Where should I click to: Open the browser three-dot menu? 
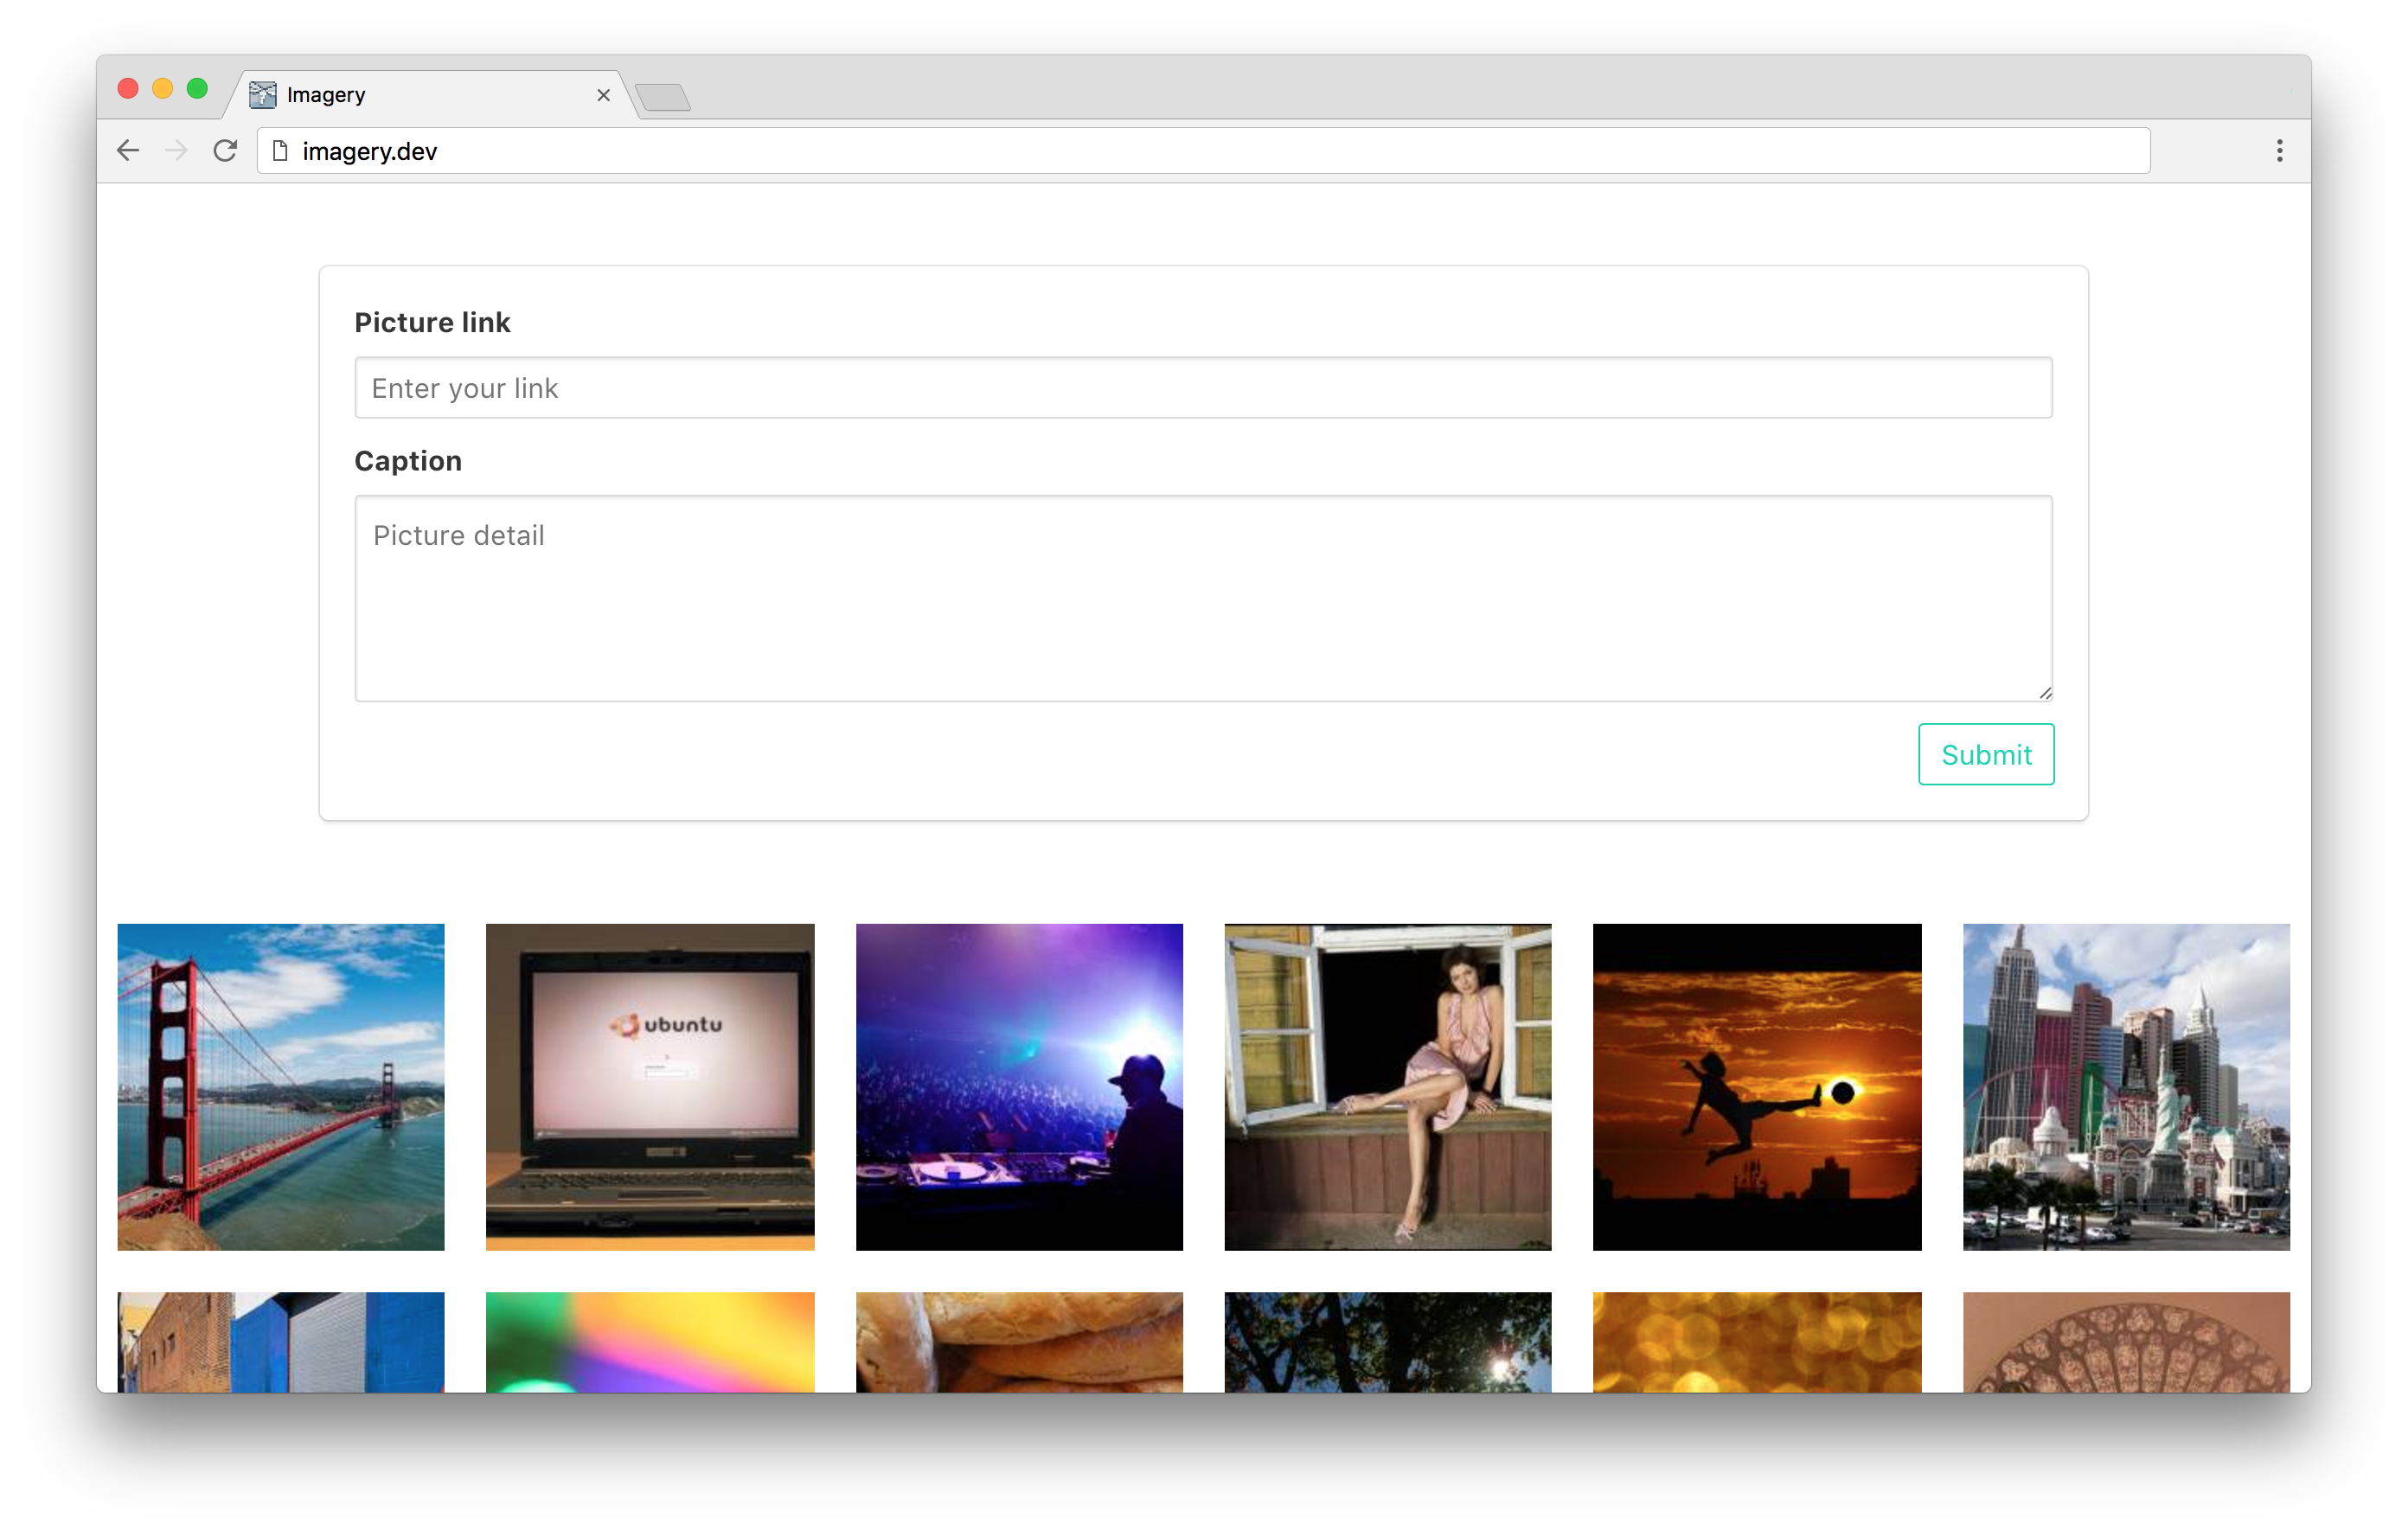tap(2279, 151)
